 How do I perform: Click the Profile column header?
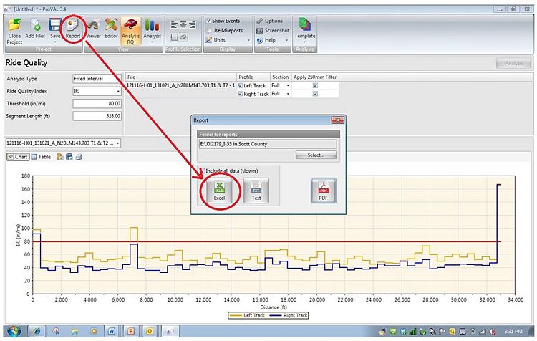tap(253, 77)
